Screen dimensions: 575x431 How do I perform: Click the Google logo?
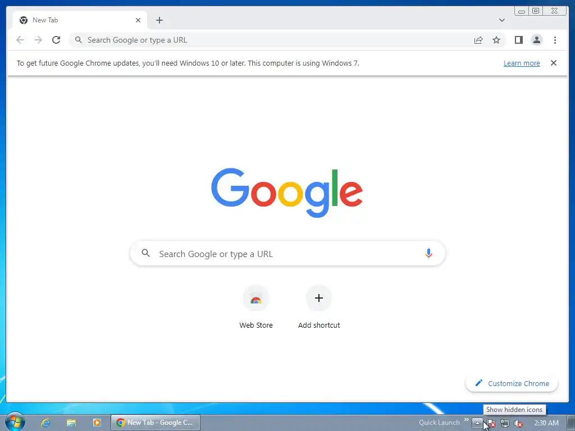pos(287,192)
